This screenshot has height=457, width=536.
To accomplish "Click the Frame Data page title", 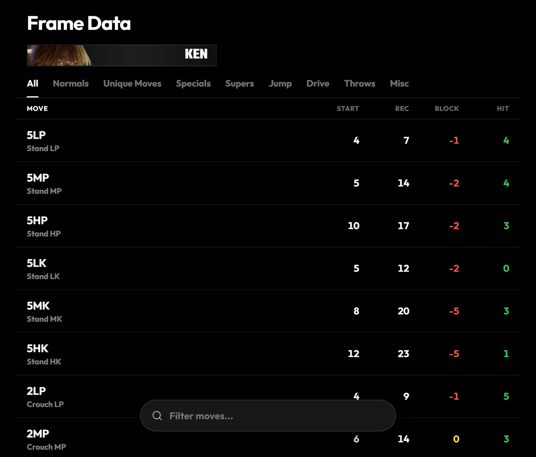I will (79, 23).
